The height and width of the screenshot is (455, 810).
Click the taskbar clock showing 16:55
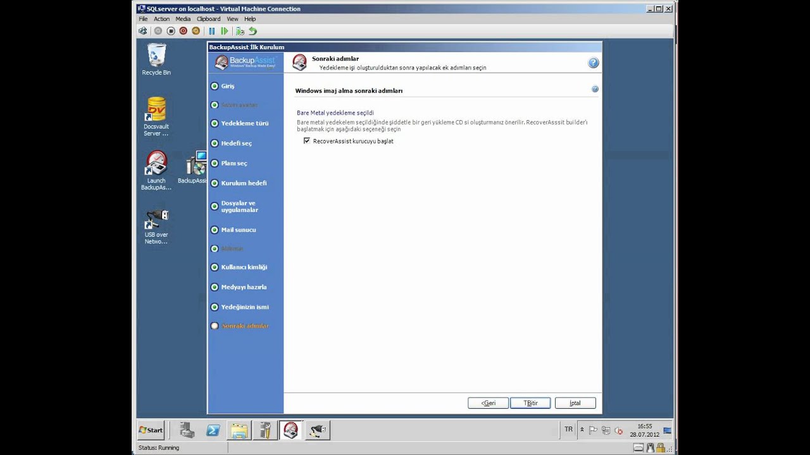pyautogui.click(x=644, y=430)
